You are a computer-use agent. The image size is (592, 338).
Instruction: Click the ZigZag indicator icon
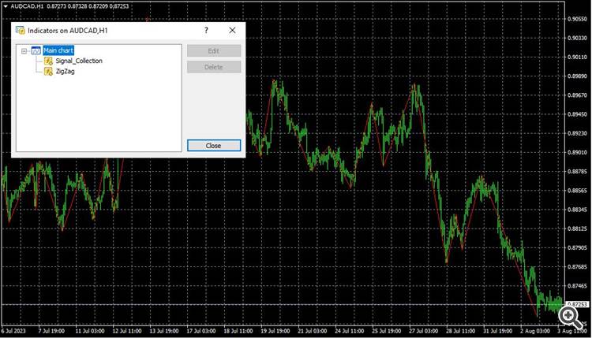click(48, 71)
